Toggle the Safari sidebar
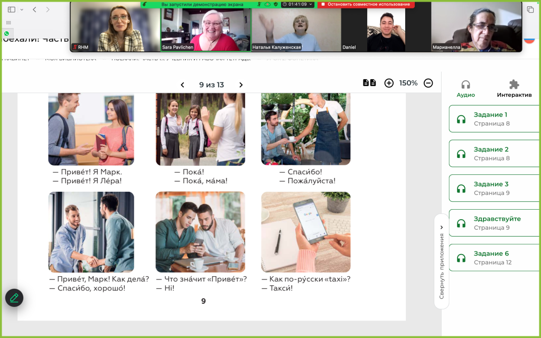The height and width of the screenshot is (338, 541). tap(12, 10)
